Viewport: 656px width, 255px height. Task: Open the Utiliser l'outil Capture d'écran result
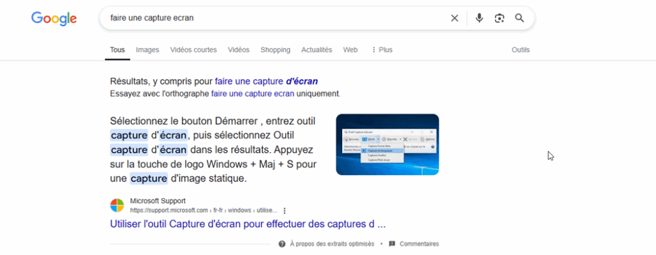click(x=248, y=224)
